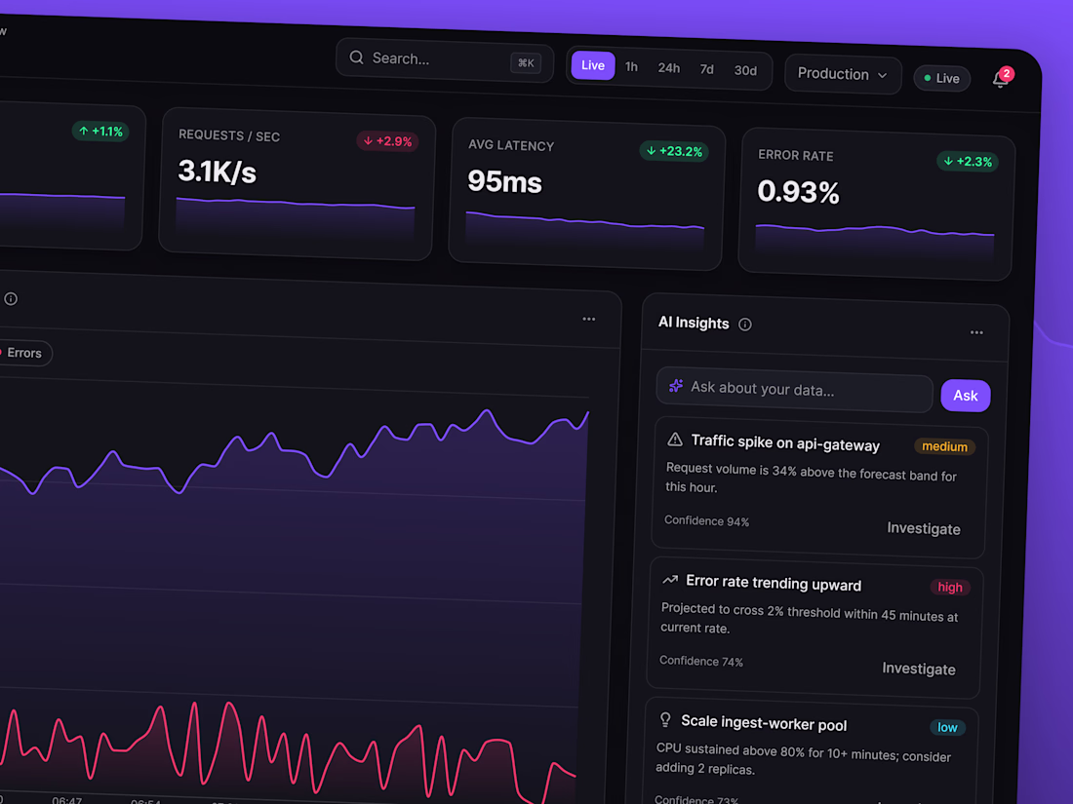Open the Production environment dropdown
The height and width of the screenshot is (804, 1073).
coord(843,74)
